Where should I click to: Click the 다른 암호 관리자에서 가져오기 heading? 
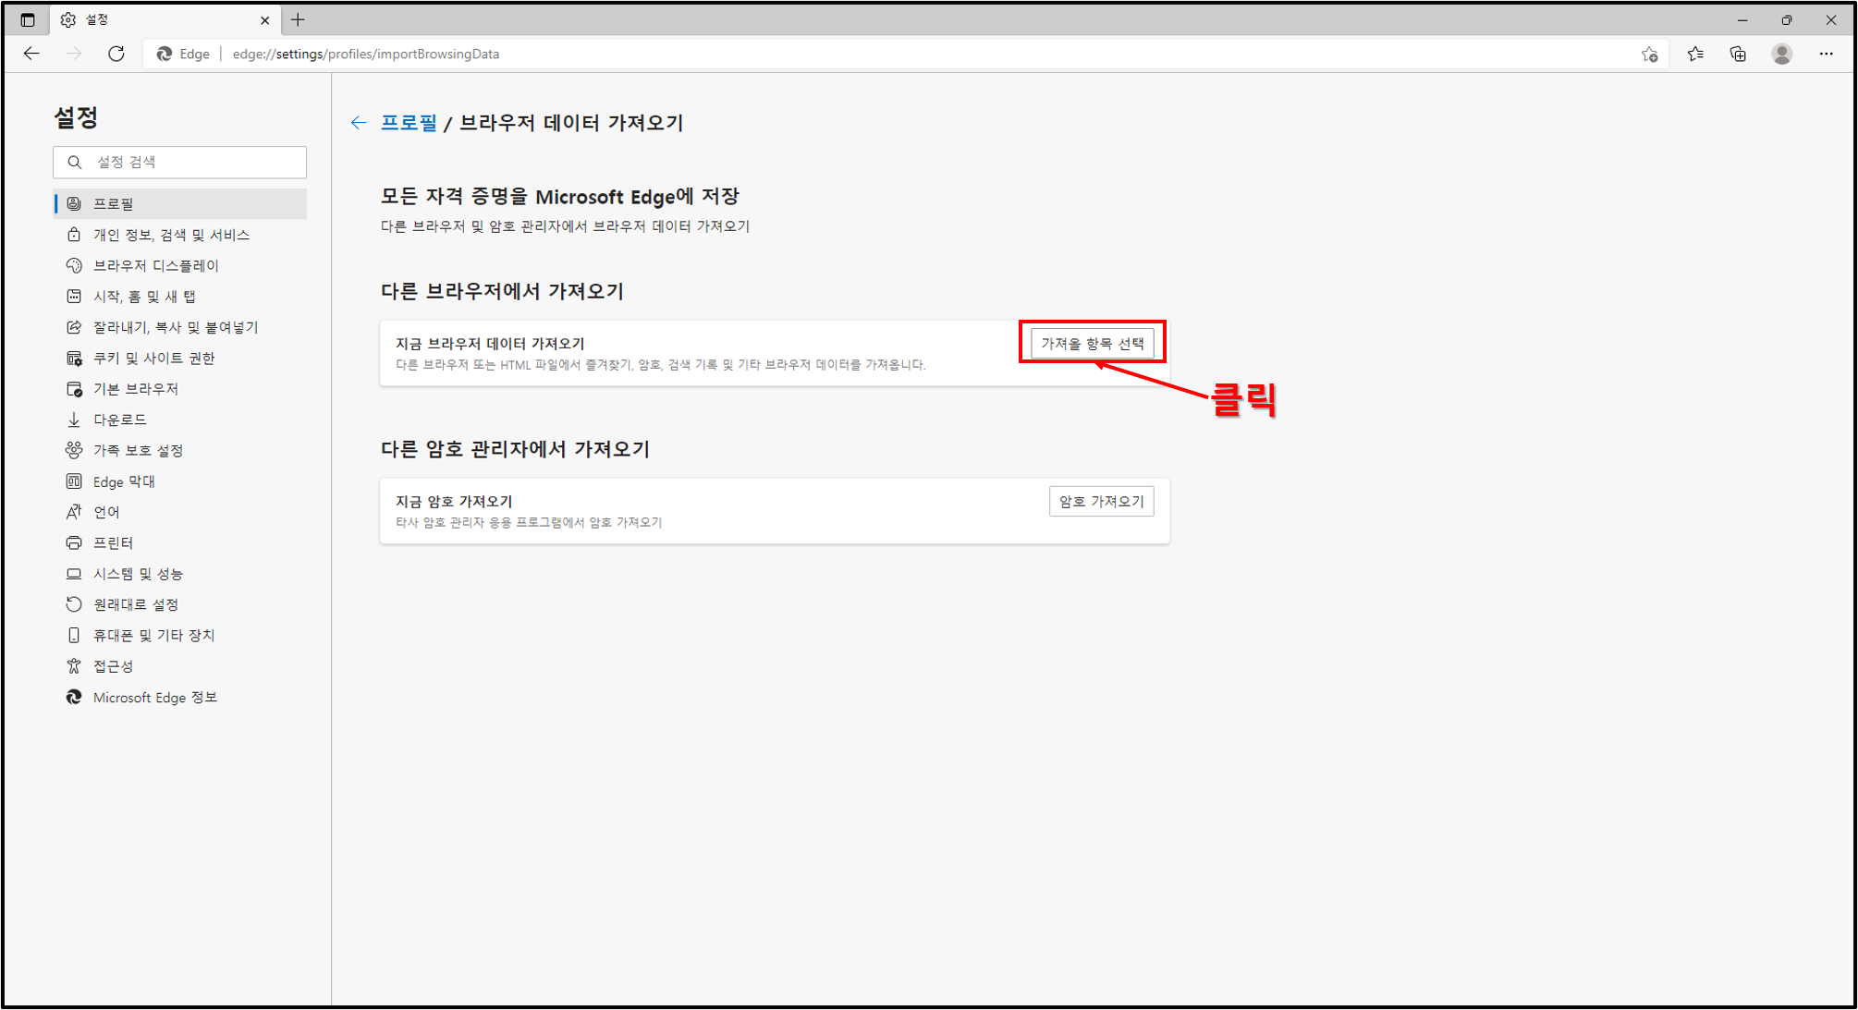pos(515,449)
